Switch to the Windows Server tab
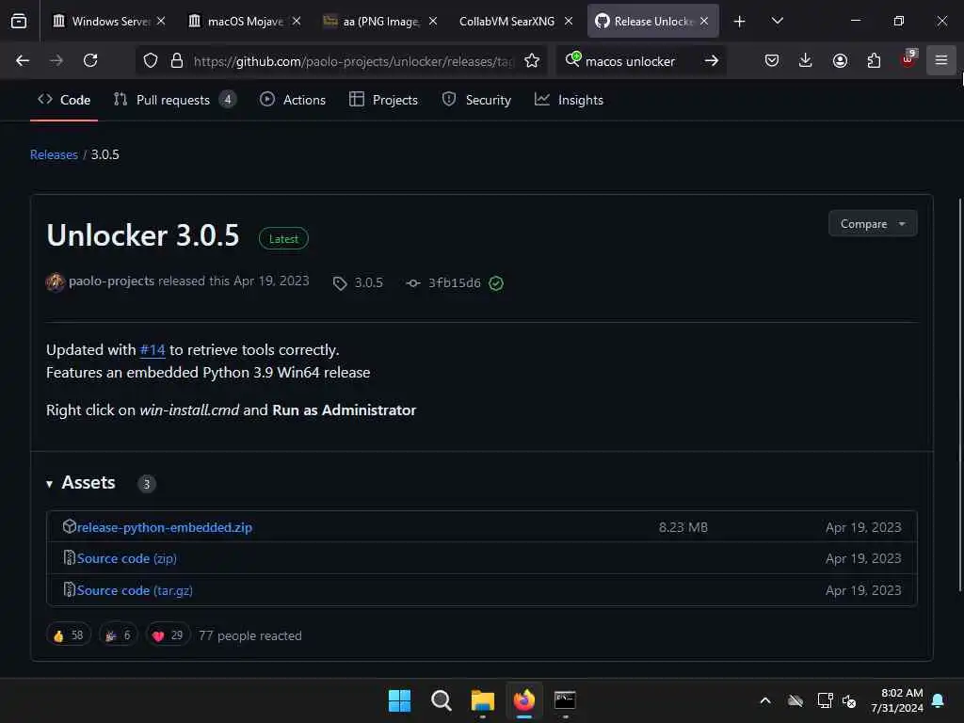The height and width of the screenshot is (723, 964). [x=109, y=21]
